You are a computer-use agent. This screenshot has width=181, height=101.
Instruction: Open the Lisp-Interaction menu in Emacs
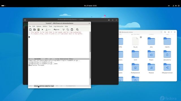(59, 26)
